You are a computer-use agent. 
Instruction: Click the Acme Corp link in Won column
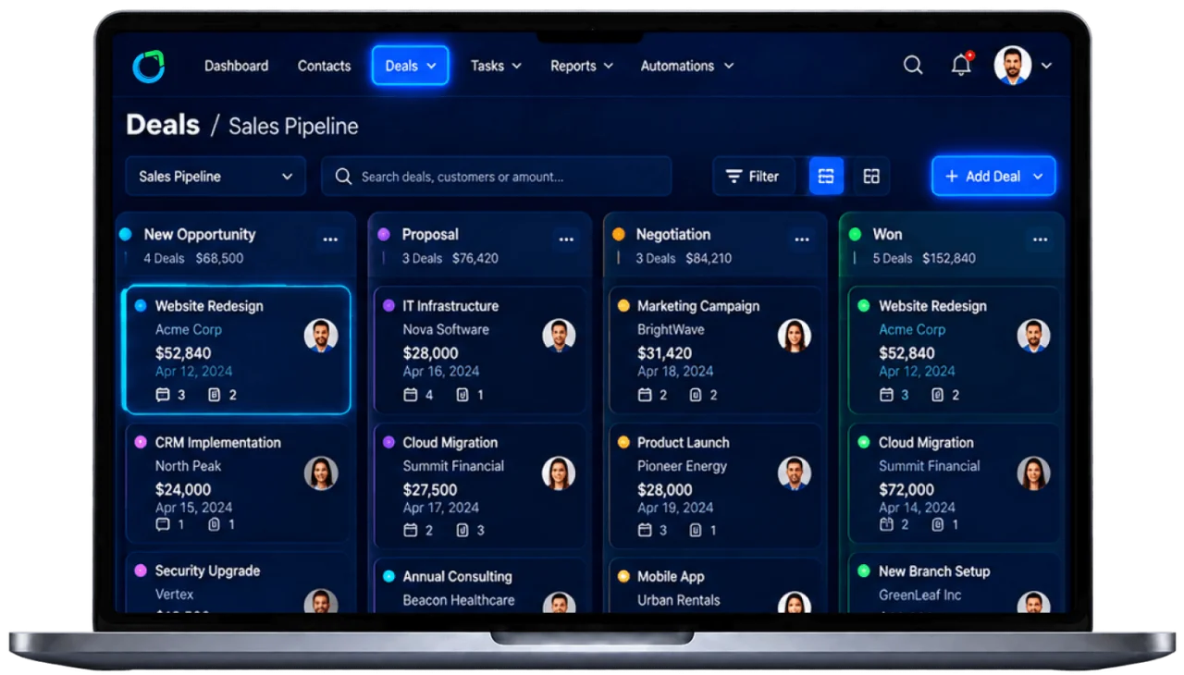point(912,329)
